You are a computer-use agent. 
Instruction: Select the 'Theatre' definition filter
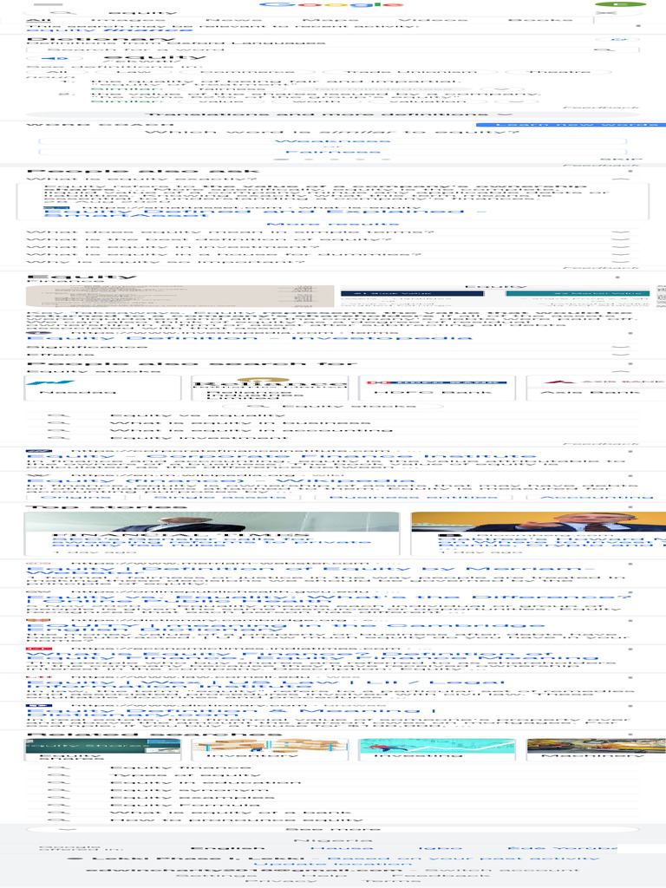click(559, 72)
